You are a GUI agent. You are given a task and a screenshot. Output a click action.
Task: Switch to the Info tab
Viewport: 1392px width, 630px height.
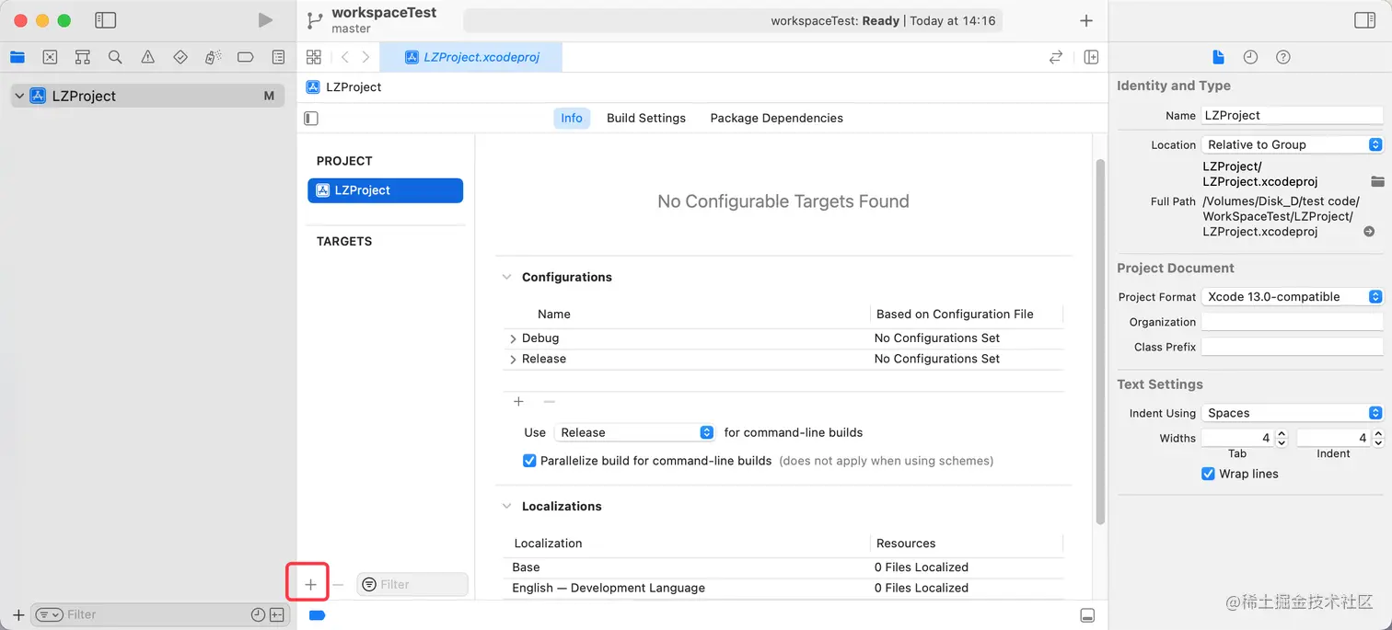click(572, 118)
